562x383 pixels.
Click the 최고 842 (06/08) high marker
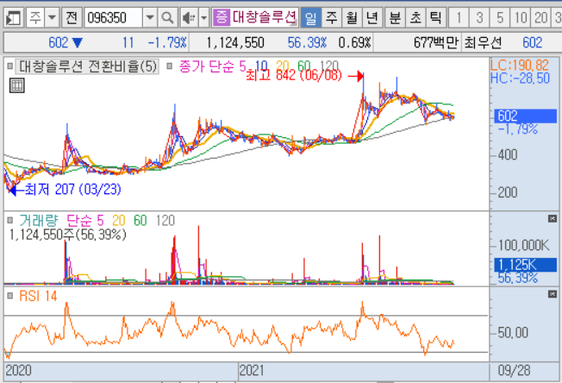pos(294,75)
